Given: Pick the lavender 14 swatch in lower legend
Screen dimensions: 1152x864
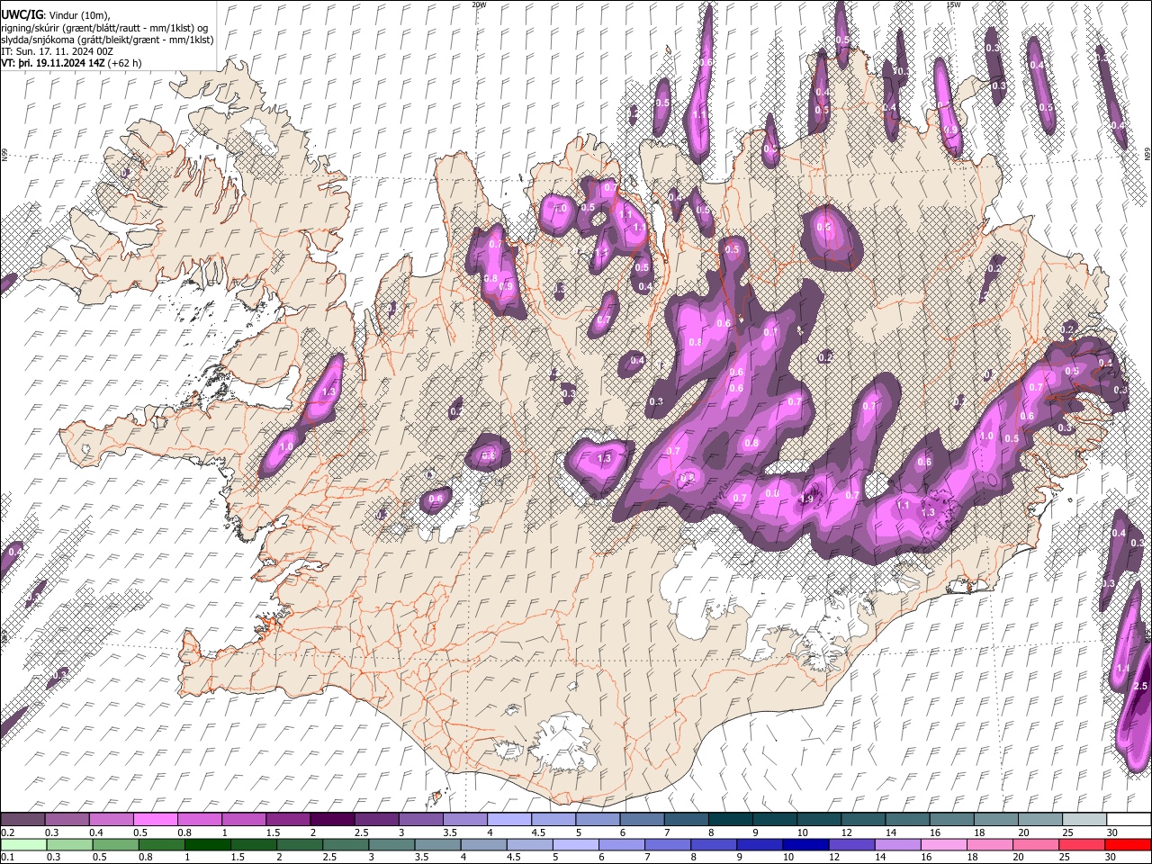Looking at the screenshot, I should point(898,844).
